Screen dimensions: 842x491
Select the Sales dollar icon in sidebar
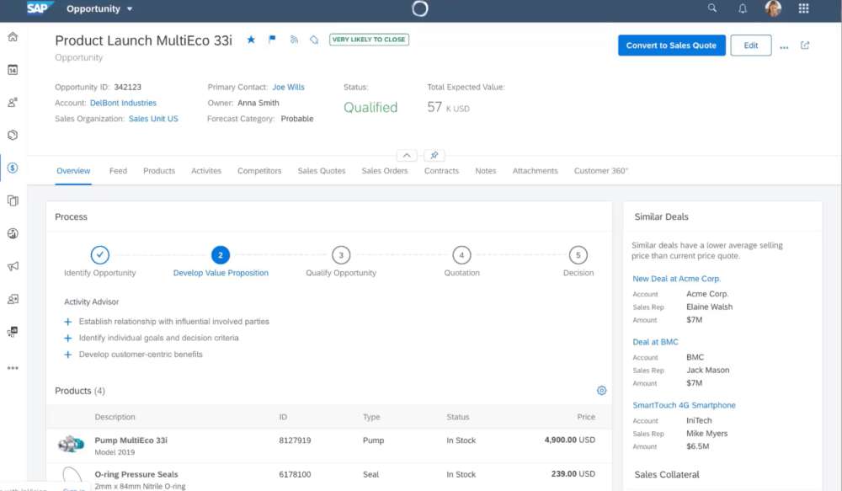tap(13, 168)
